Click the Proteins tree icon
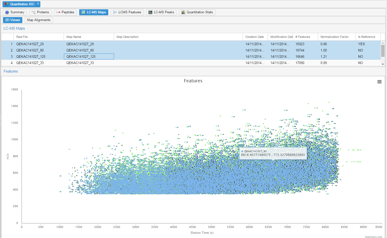Screen dimensions: 387x238 click(33, 12)
